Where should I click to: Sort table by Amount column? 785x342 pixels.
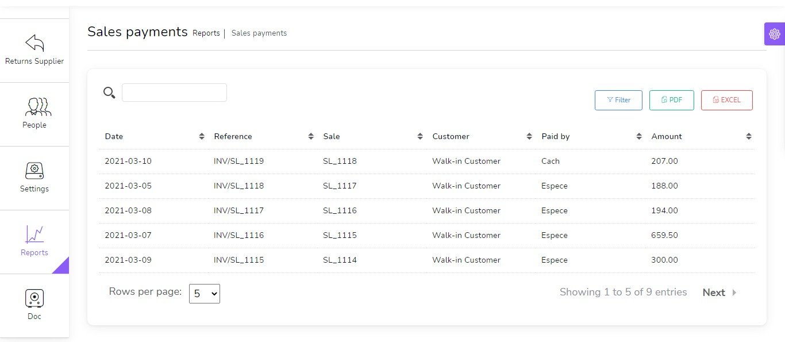(749, 136)
